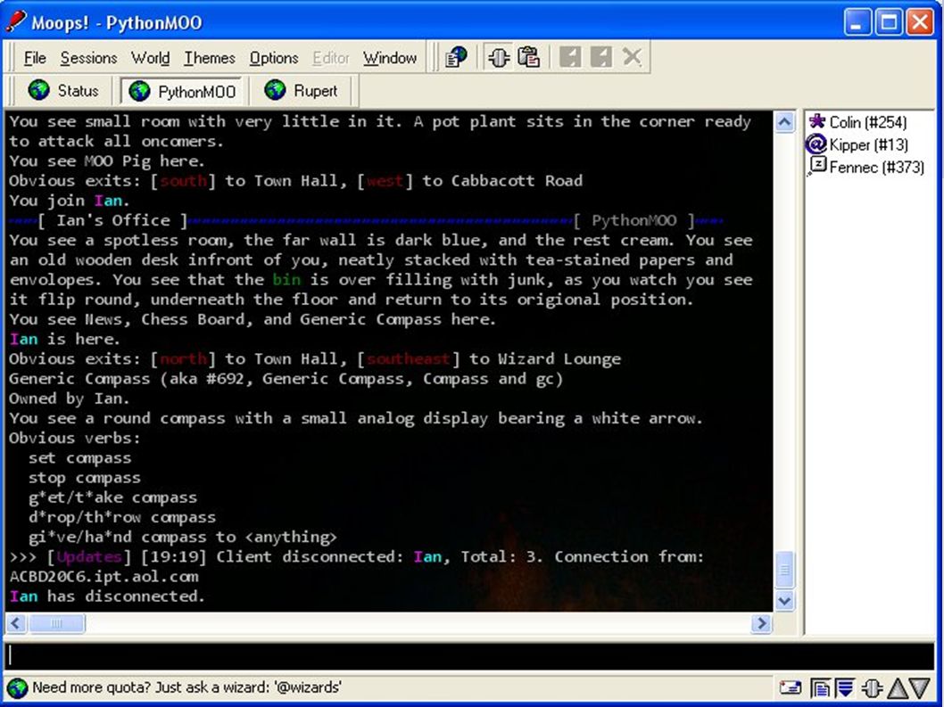Click the vertical scrollbar down arrow

(x=784, y=601)
